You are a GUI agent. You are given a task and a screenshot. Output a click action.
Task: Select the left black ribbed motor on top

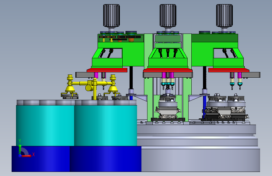coord(111,16)
